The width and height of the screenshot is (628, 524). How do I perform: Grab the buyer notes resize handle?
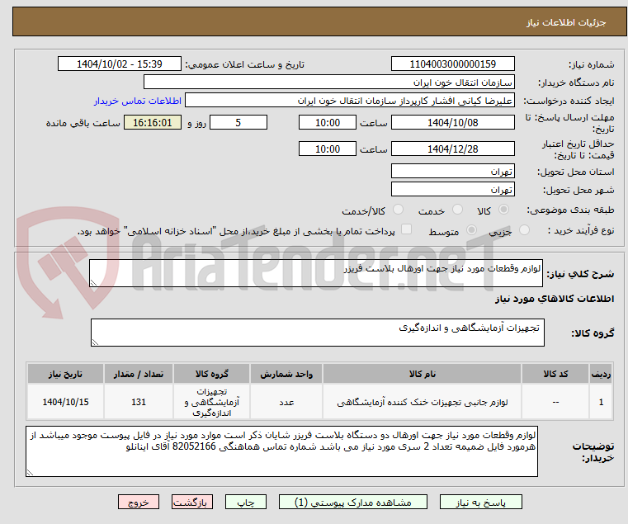coord(30,473)
